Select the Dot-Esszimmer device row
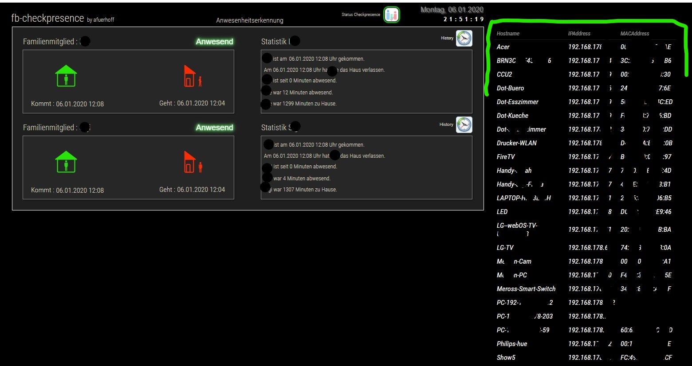Screen dimensions: 692x366 [585, 102]
